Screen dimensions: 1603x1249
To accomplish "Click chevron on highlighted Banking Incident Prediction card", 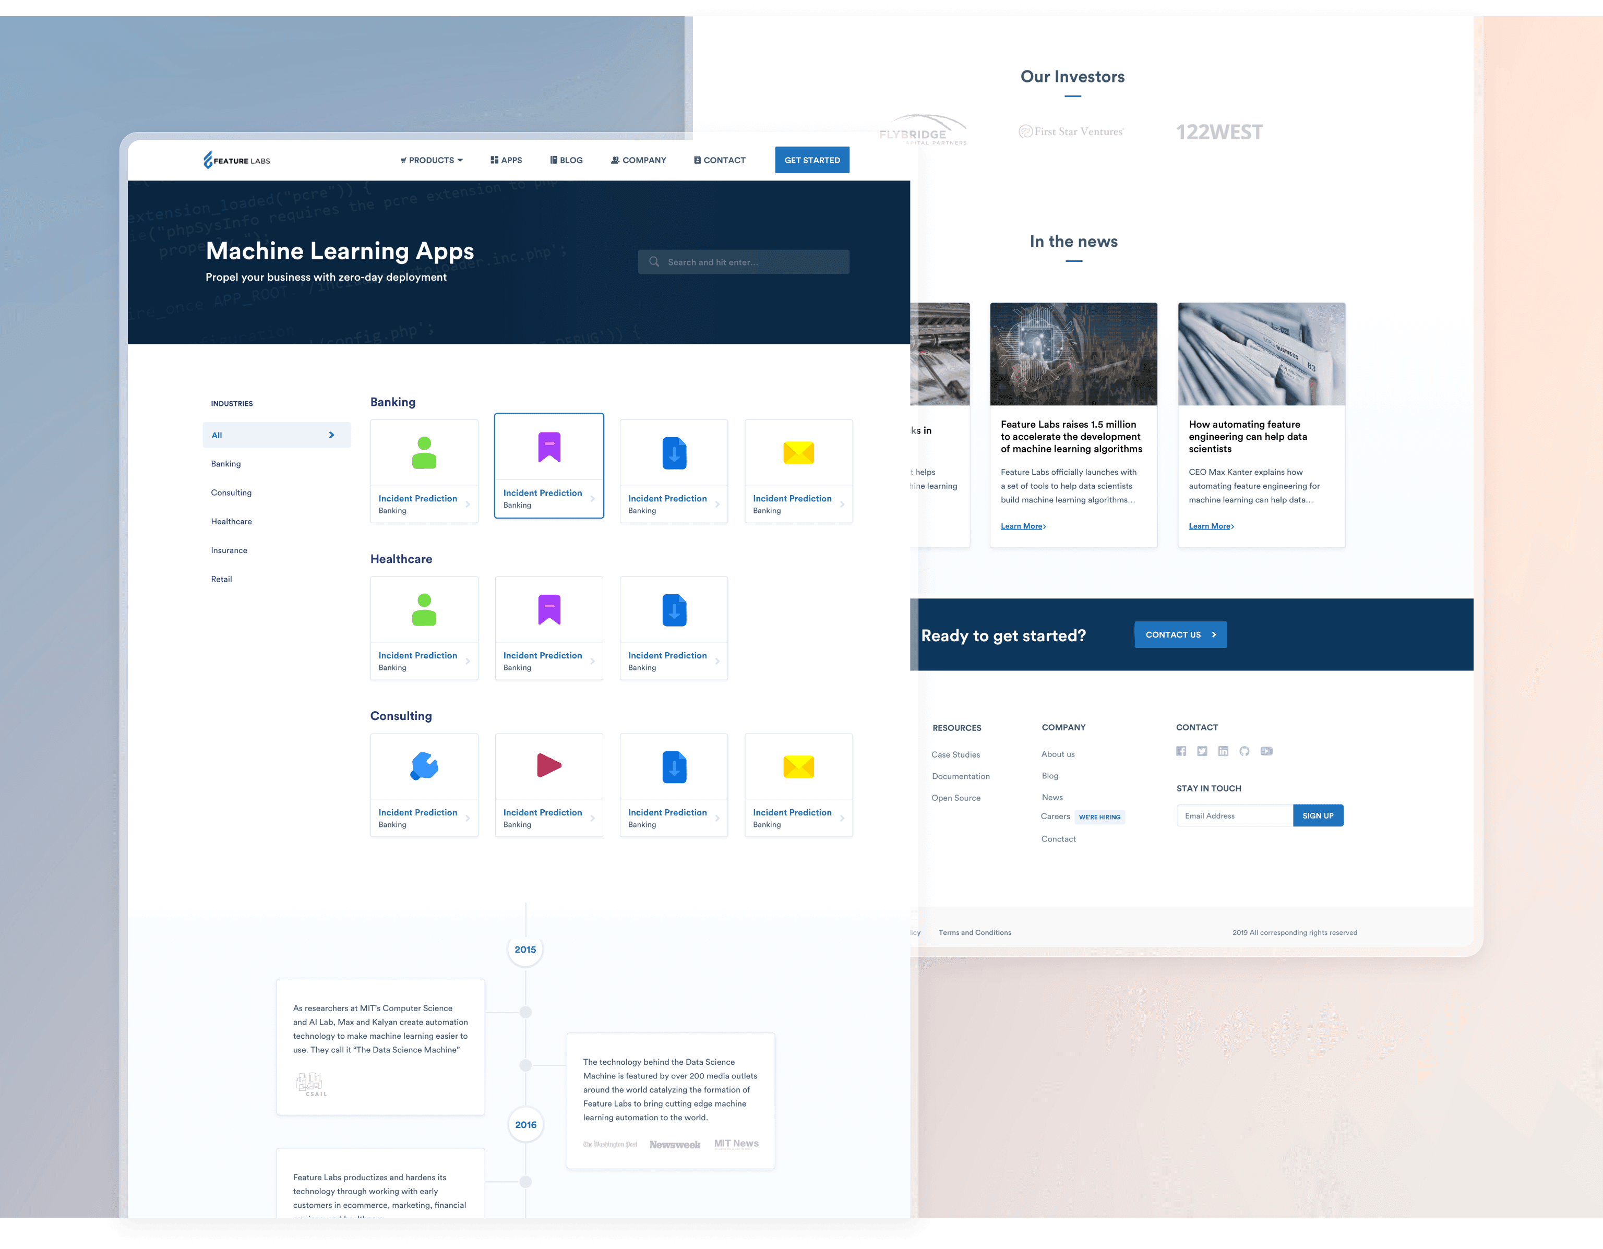I will tap(592, 498).
